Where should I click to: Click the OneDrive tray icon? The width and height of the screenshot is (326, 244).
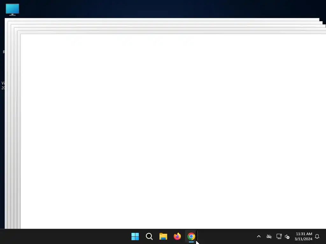(x=269, y=236)
